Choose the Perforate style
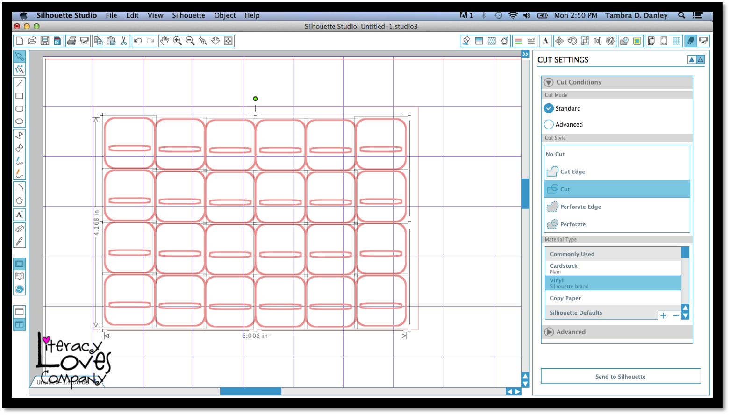730x415 pixels. click(x=617, y=224)
